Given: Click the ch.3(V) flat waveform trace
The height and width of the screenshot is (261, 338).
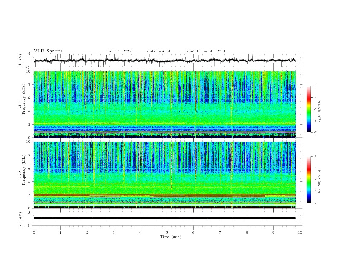Looking at the screenshot, I should coord(165,218).
